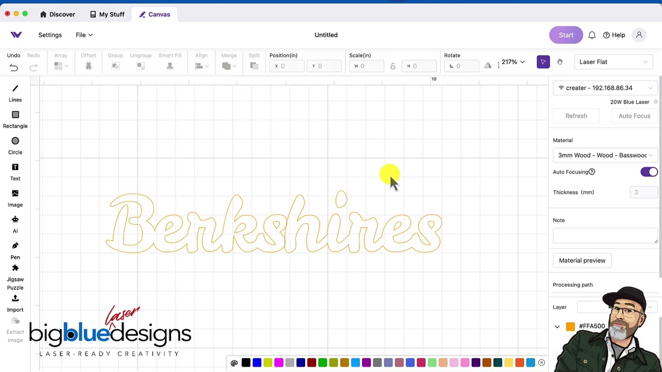662x372 pixels.
Task: Select the Circle tool
Action: tap(15, 146)
